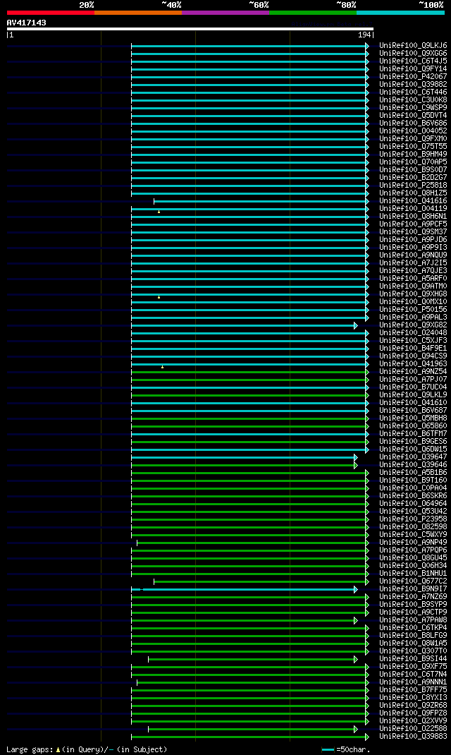Open hit UniRef100_P25818

413,186
